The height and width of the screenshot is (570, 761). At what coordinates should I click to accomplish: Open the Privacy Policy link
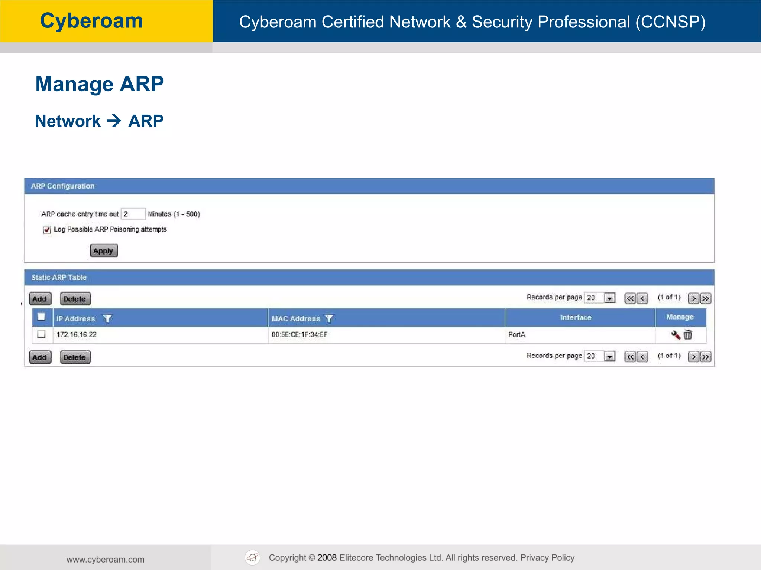click(x=547, y=558)
